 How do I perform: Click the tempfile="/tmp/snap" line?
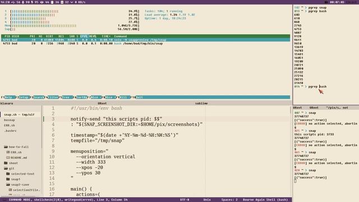[98, 141]
